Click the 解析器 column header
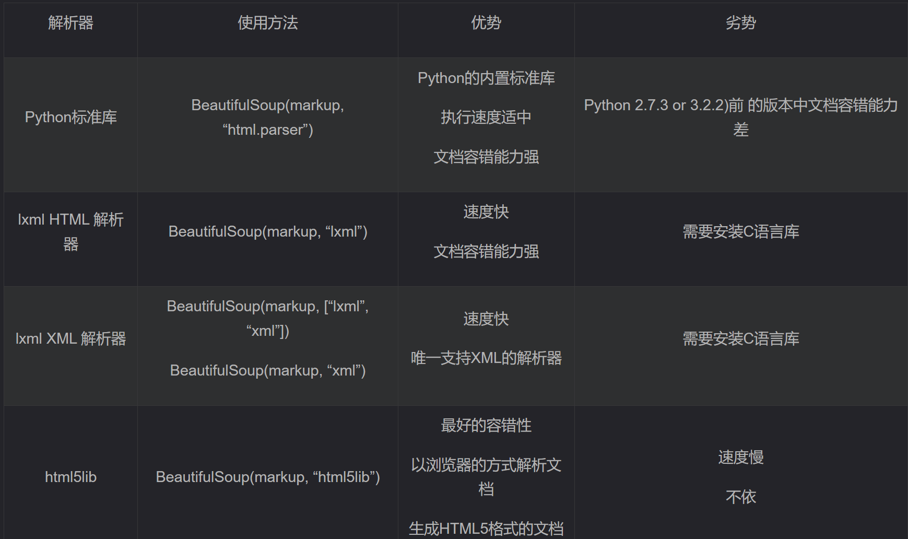The image size is (908, 539). click(x=70, y=23)
